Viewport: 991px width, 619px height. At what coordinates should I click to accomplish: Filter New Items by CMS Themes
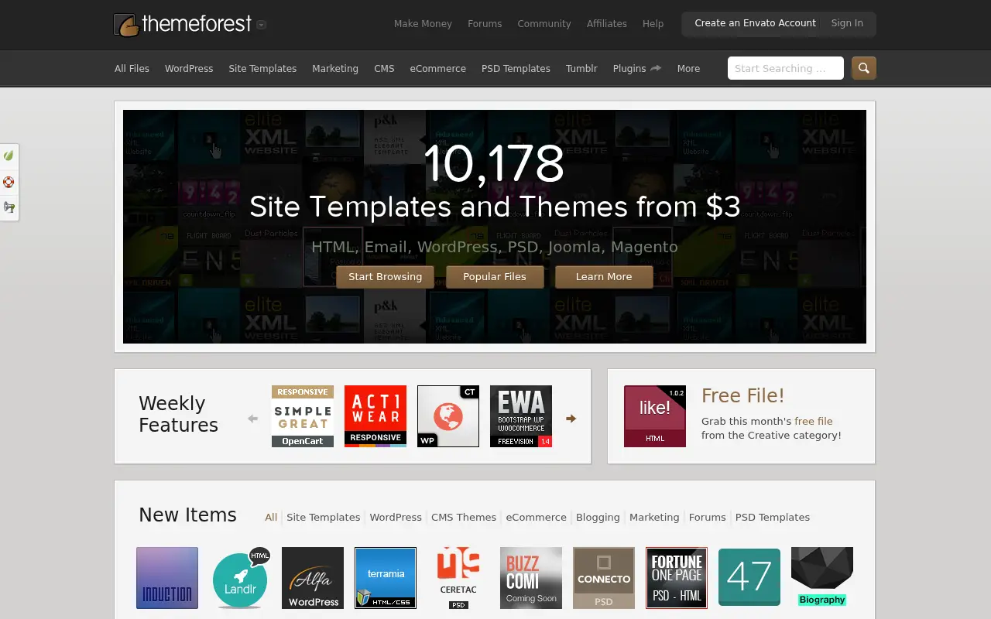click(464, 517)
